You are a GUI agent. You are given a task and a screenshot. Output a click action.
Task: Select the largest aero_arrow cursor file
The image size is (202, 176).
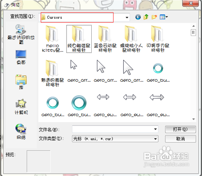tap(131, 71)
